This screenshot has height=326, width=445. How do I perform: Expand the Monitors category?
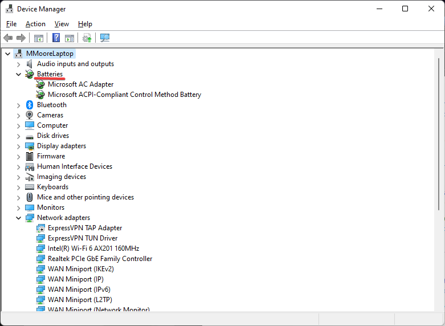coord(18,208)
